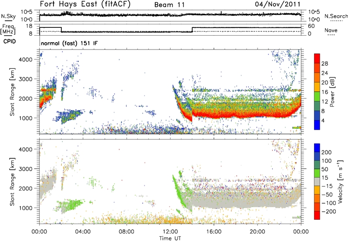The width and height of the screenshot is (348, 241).
Task: Click 'Slant Range [km]' label of velocity panel
Action: tap(12, 182)
